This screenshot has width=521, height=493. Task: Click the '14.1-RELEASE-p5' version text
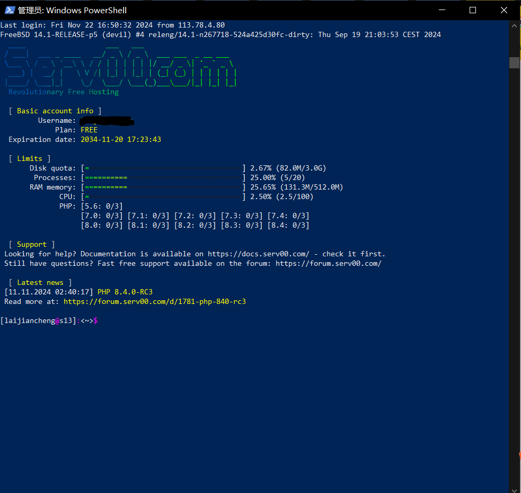[x=66, y=35]
